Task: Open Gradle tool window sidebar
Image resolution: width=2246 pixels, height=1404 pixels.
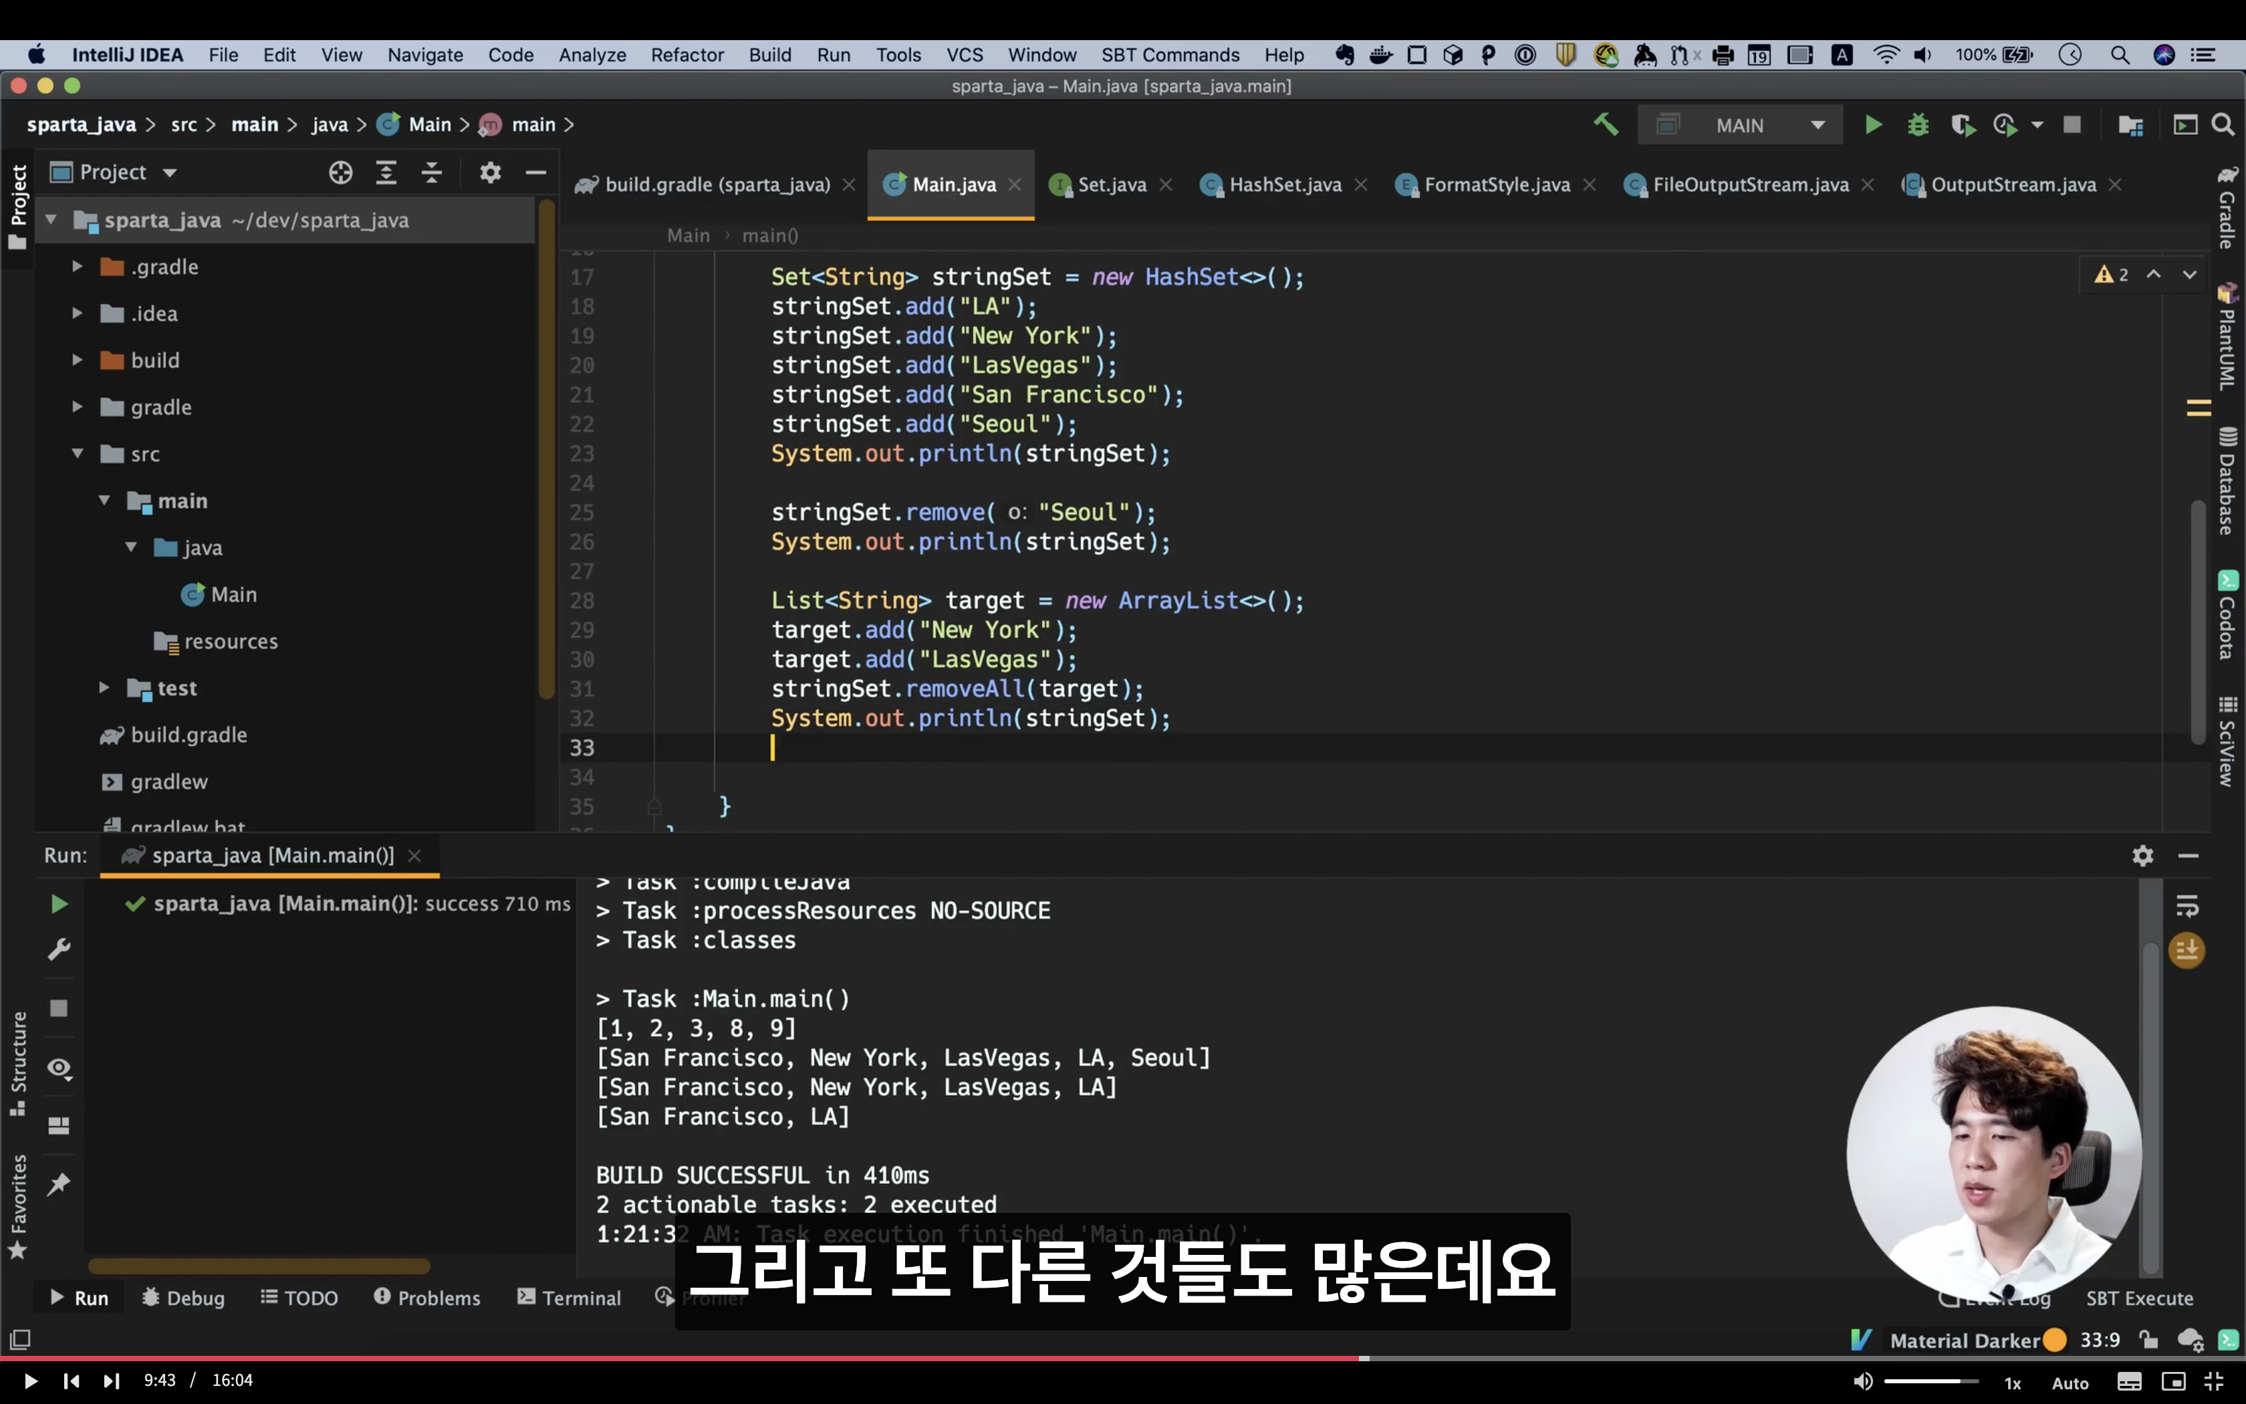Action: click(x=2227, y=208)
